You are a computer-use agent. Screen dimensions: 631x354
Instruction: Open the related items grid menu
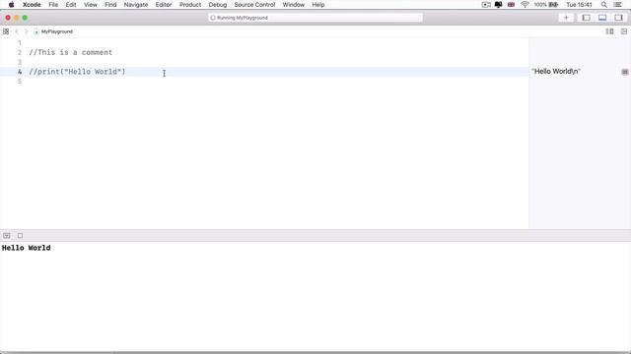(6, 31)
